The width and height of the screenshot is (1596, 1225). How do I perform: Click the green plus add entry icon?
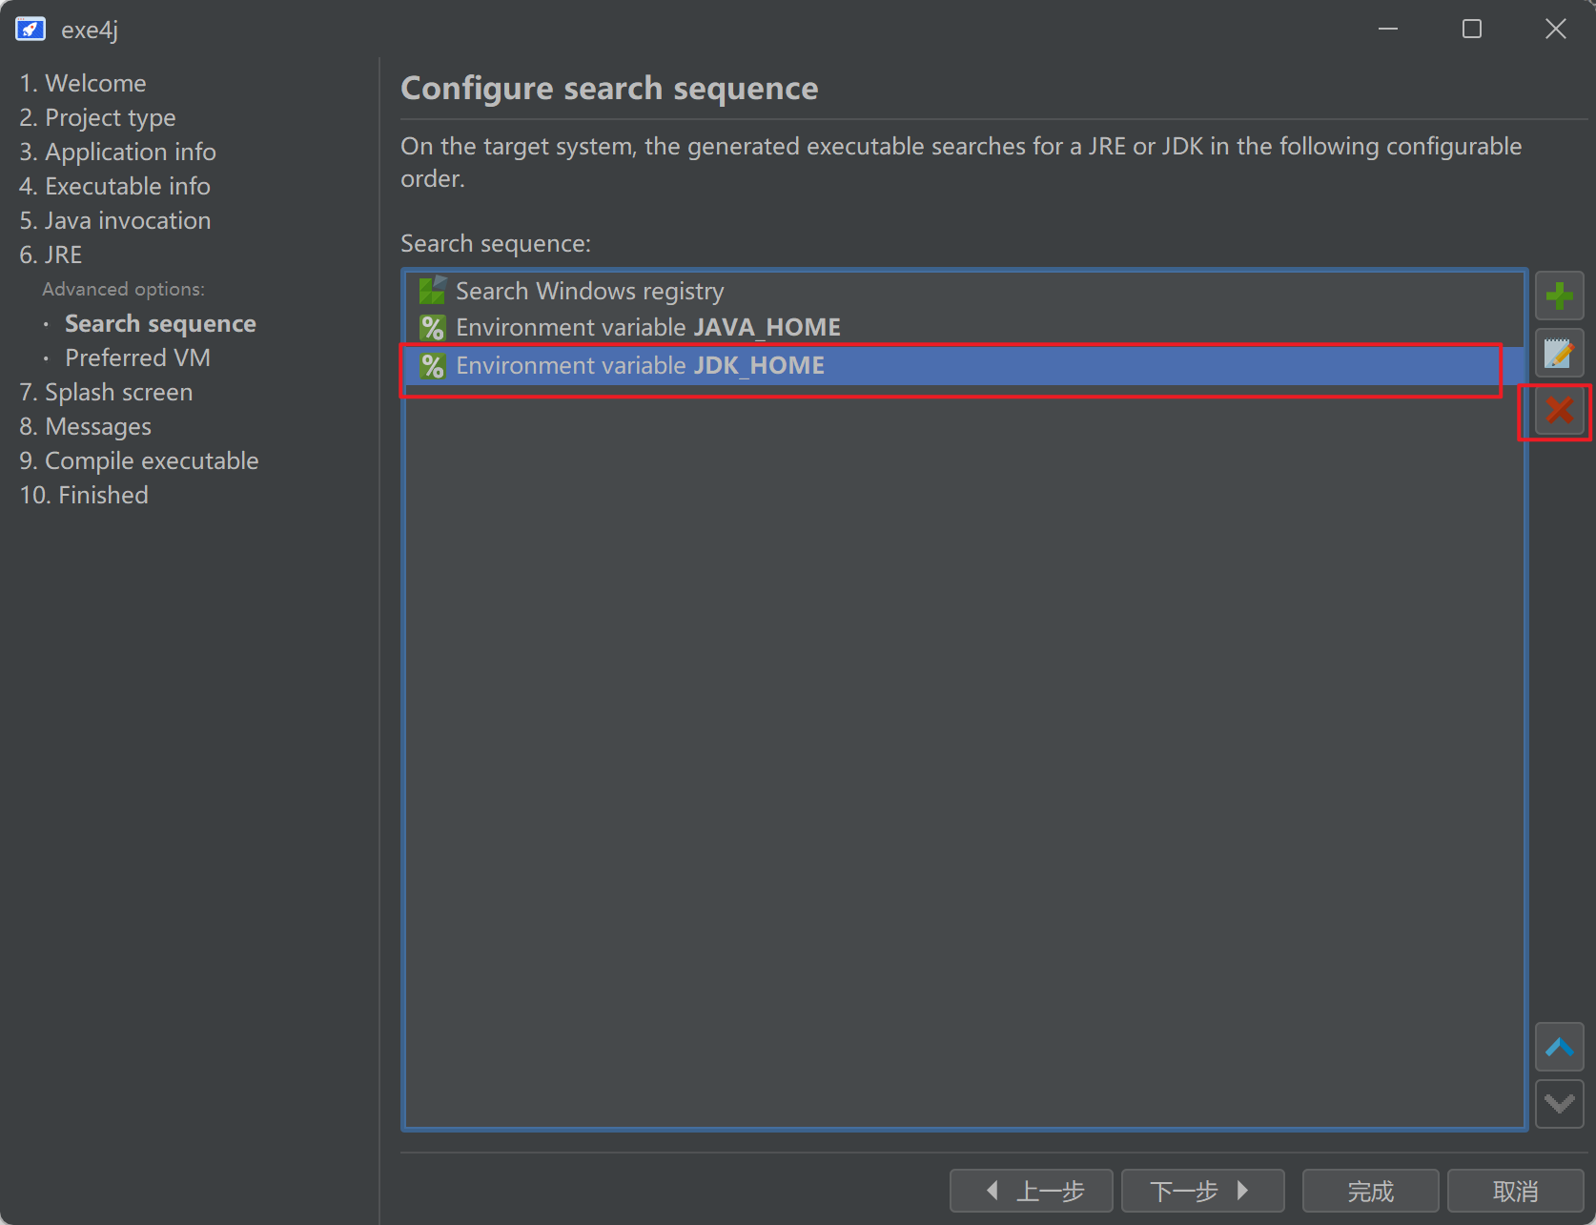coord(1559,296)
